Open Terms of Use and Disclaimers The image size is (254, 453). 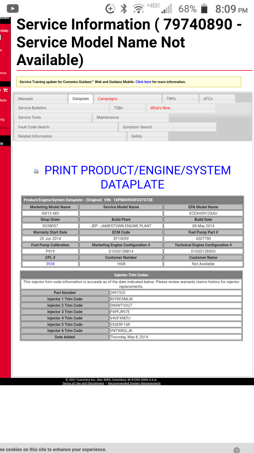tap(83, 383)
